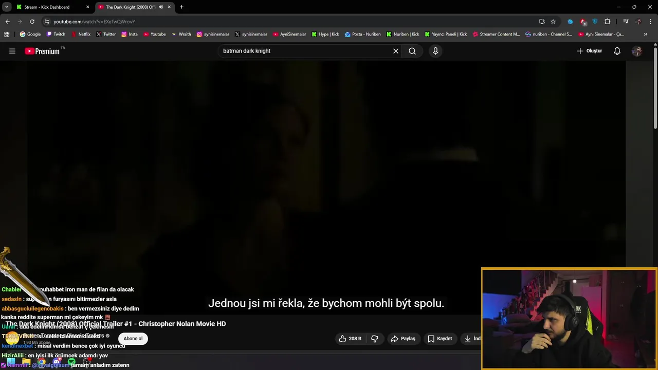Open the Netflix bookmark

81,34
